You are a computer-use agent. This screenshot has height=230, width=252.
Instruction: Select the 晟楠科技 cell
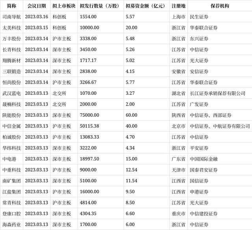pos(11,104)
